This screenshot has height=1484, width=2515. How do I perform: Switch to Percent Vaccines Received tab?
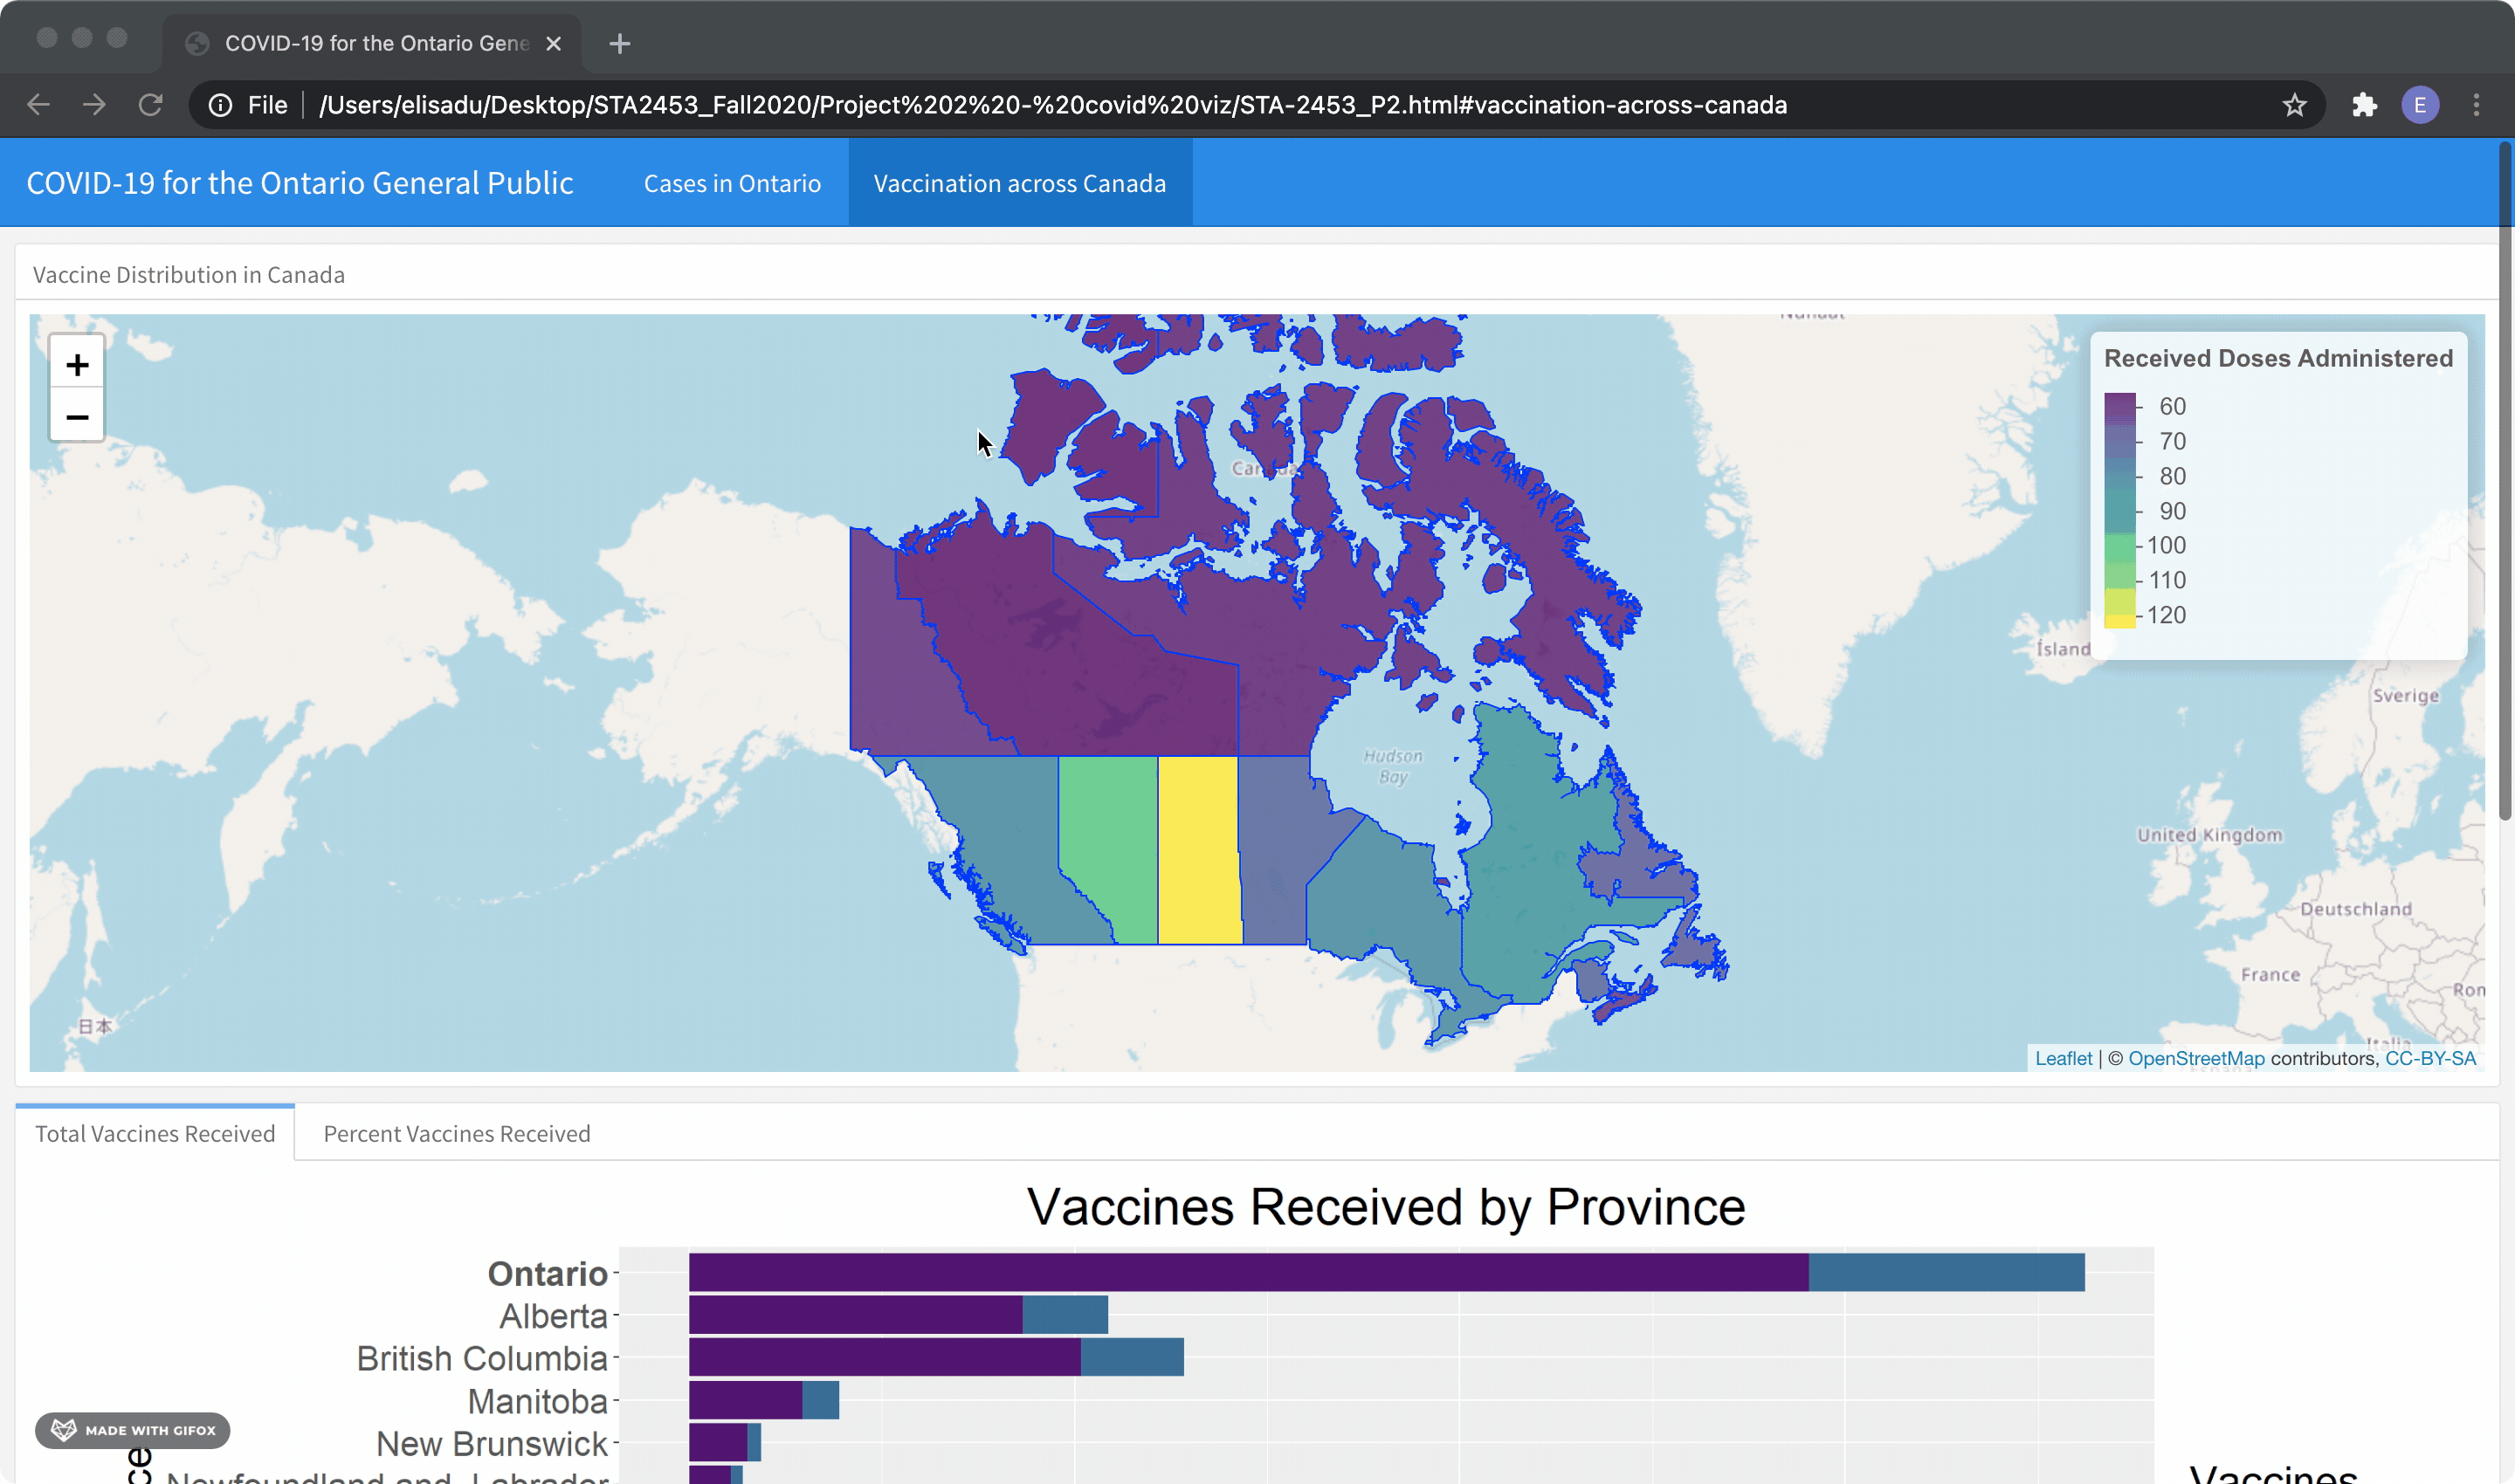coord(456,1133)
